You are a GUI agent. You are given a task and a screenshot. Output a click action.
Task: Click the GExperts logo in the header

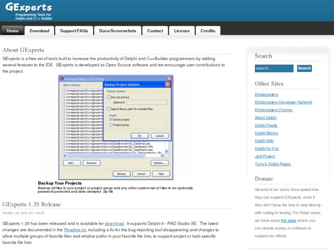(x=29, y=11)
